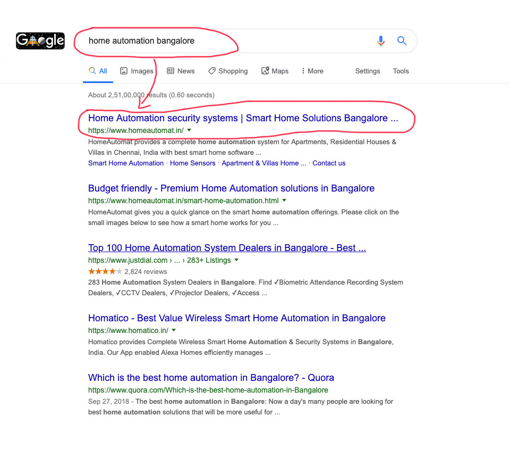
Task: Click the 'Sep 27, 2018' snippet date
Action: click(x=108, y=402)
